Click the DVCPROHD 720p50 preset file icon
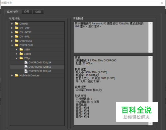This screenshot has height=130, width=166. [x=26, y=67]
